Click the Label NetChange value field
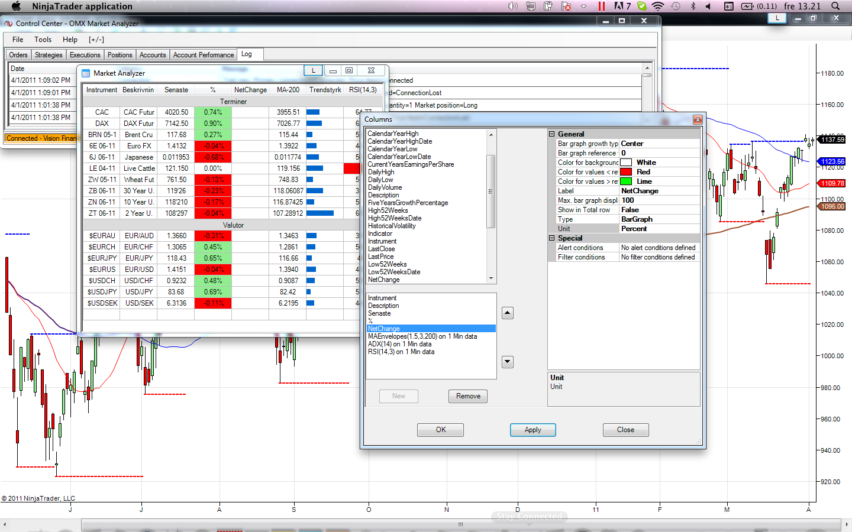This screenshot has width=852, height=532. click(x=659, y=191)
